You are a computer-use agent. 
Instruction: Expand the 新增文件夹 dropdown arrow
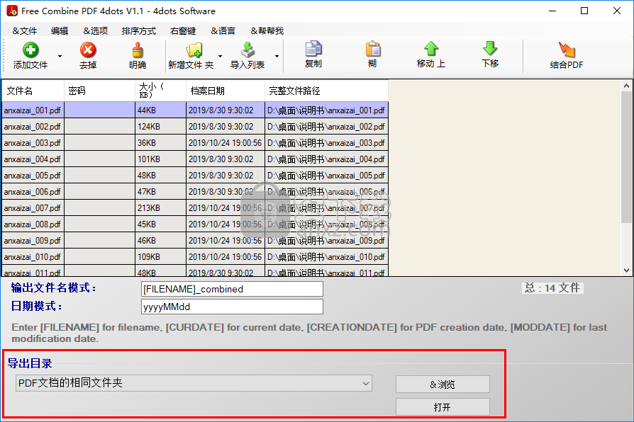(221, 56)
